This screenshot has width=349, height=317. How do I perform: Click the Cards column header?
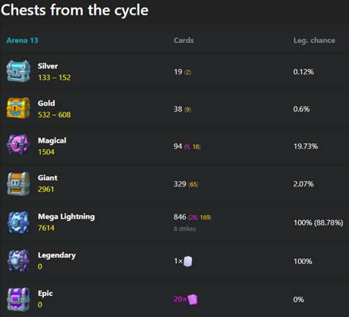pyautogui.click(x=184, y=40)
